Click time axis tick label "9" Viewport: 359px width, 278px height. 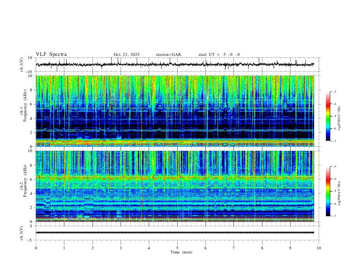pos(290,248)
